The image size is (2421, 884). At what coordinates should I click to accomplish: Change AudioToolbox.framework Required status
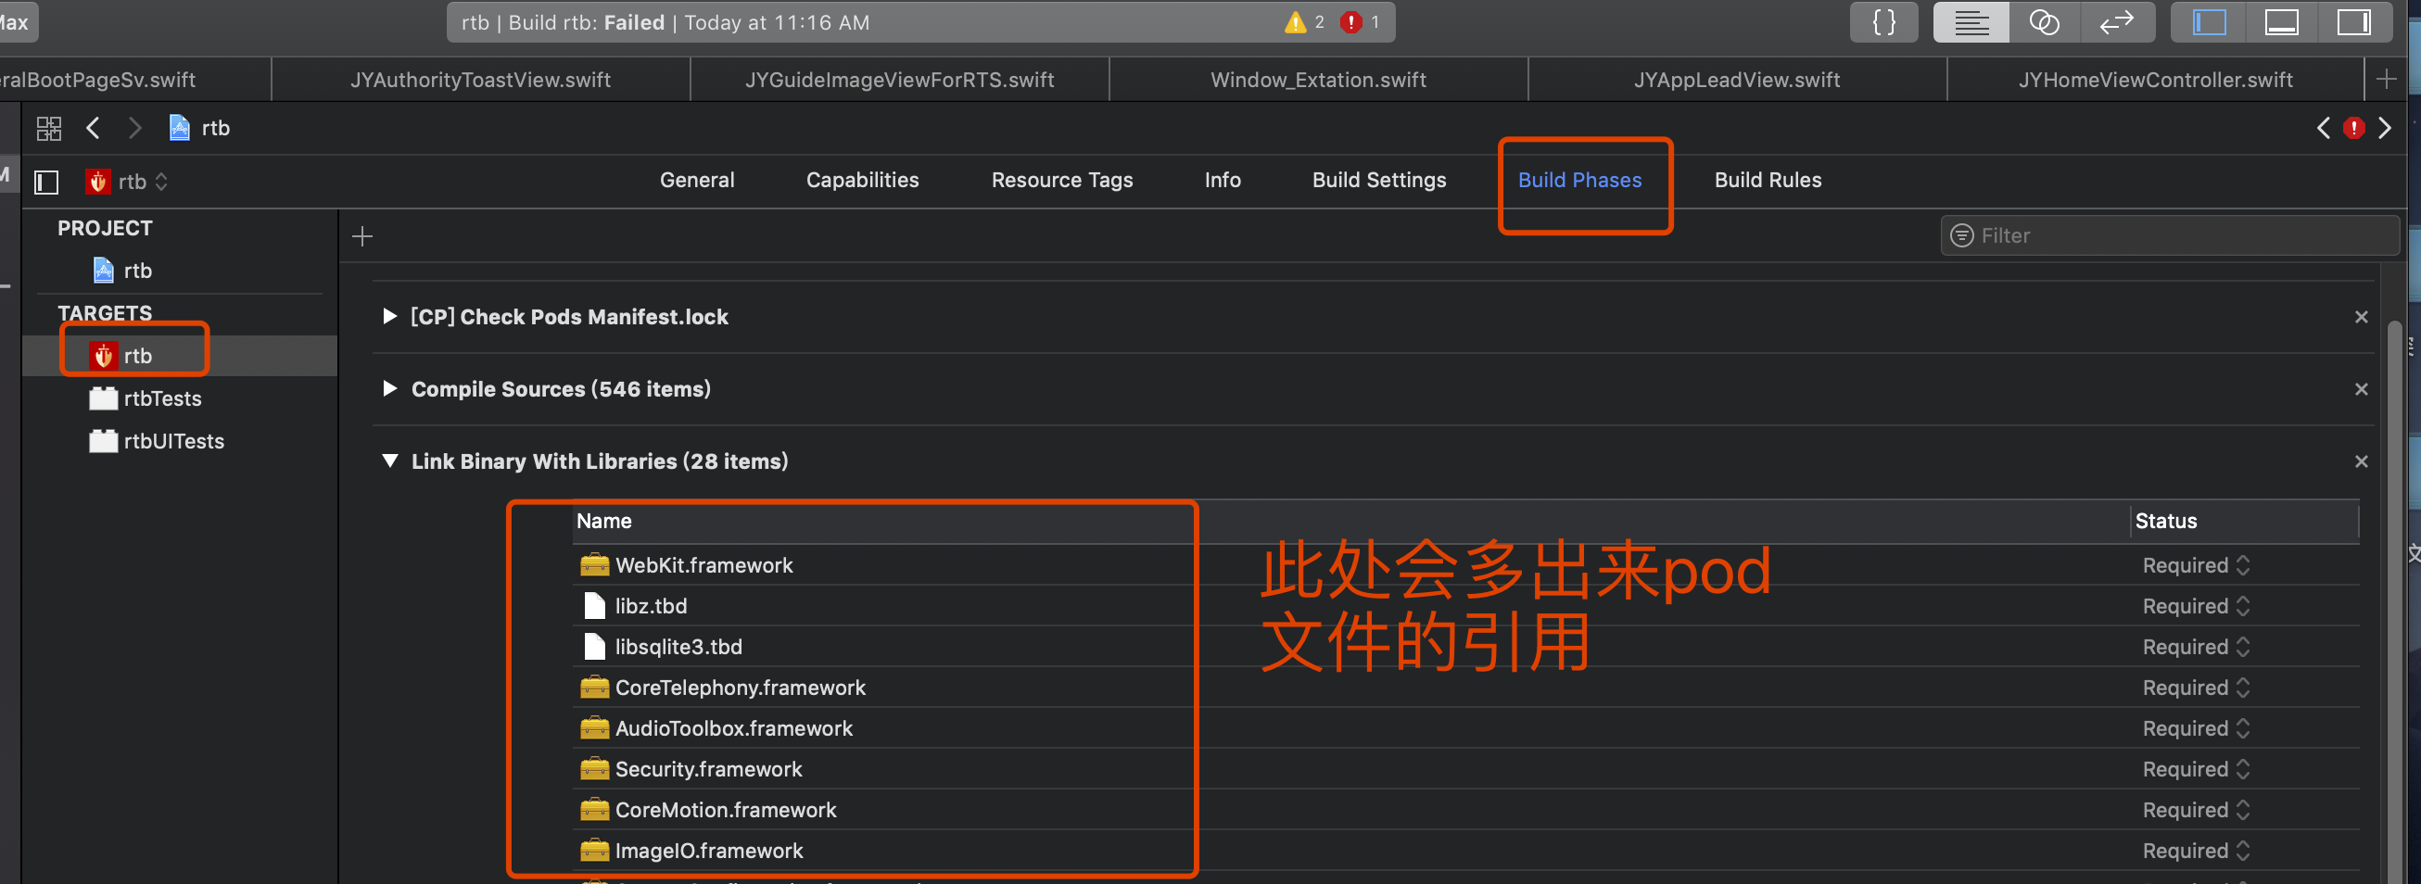(x=2196, y=728)
